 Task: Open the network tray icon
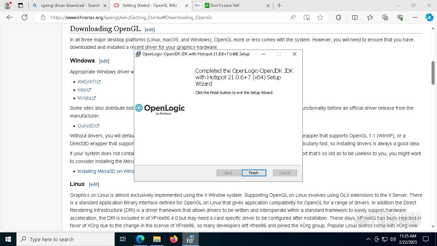[x=385, y=239]
